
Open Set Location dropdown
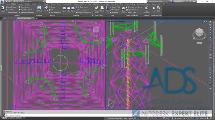146,10
